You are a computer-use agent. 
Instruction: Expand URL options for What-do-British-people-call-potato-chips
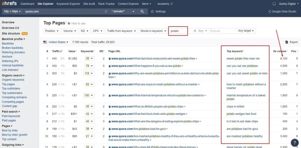(185, 107)
